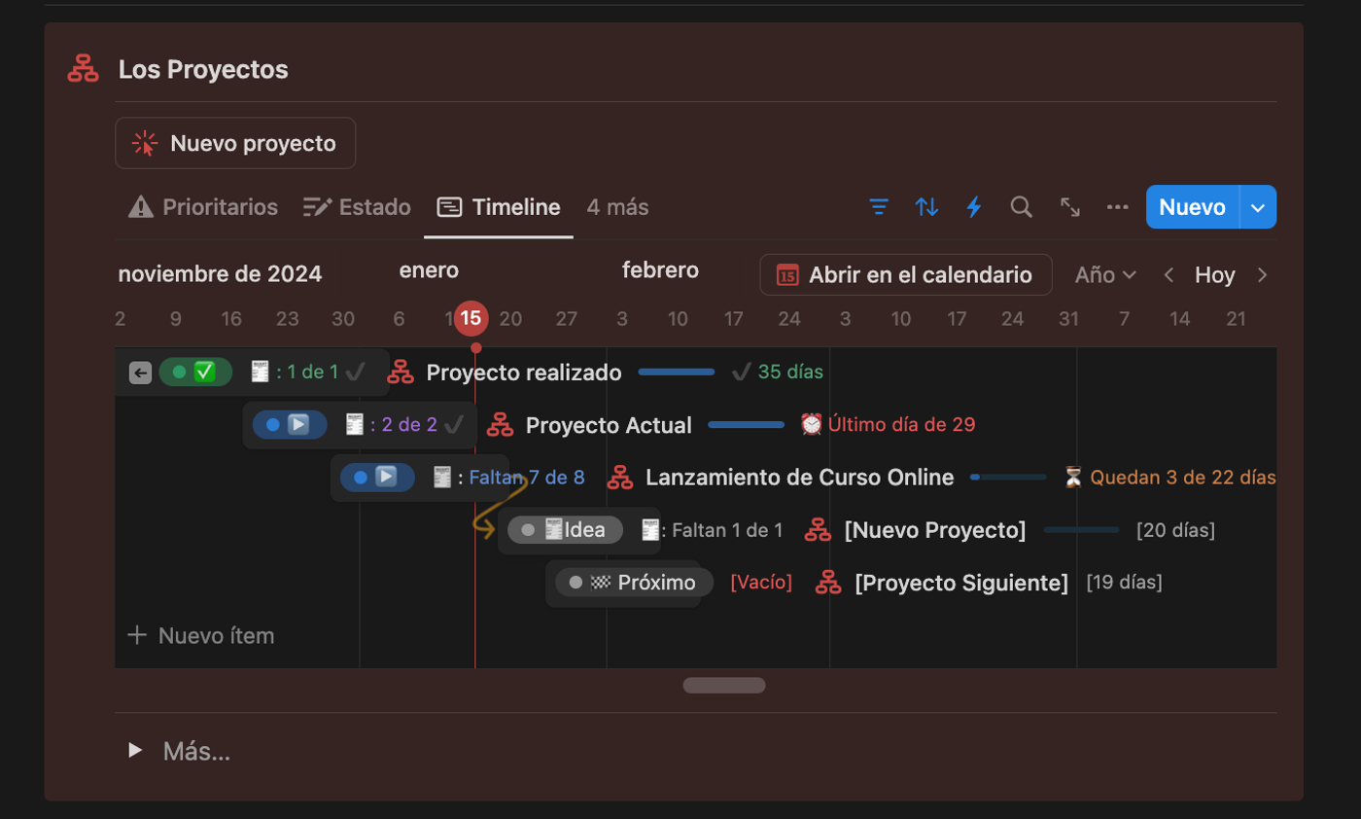This screenshot has width=1361, height=819.
Task: Go to next timeline period
Action: pyautogui.click(x=1262, y=275)
